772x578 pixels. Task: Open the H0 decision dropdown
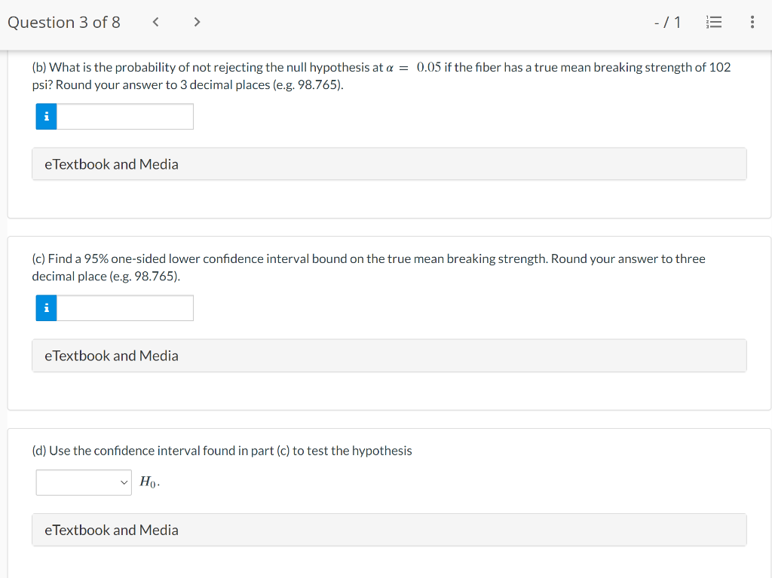click(84, 482)
